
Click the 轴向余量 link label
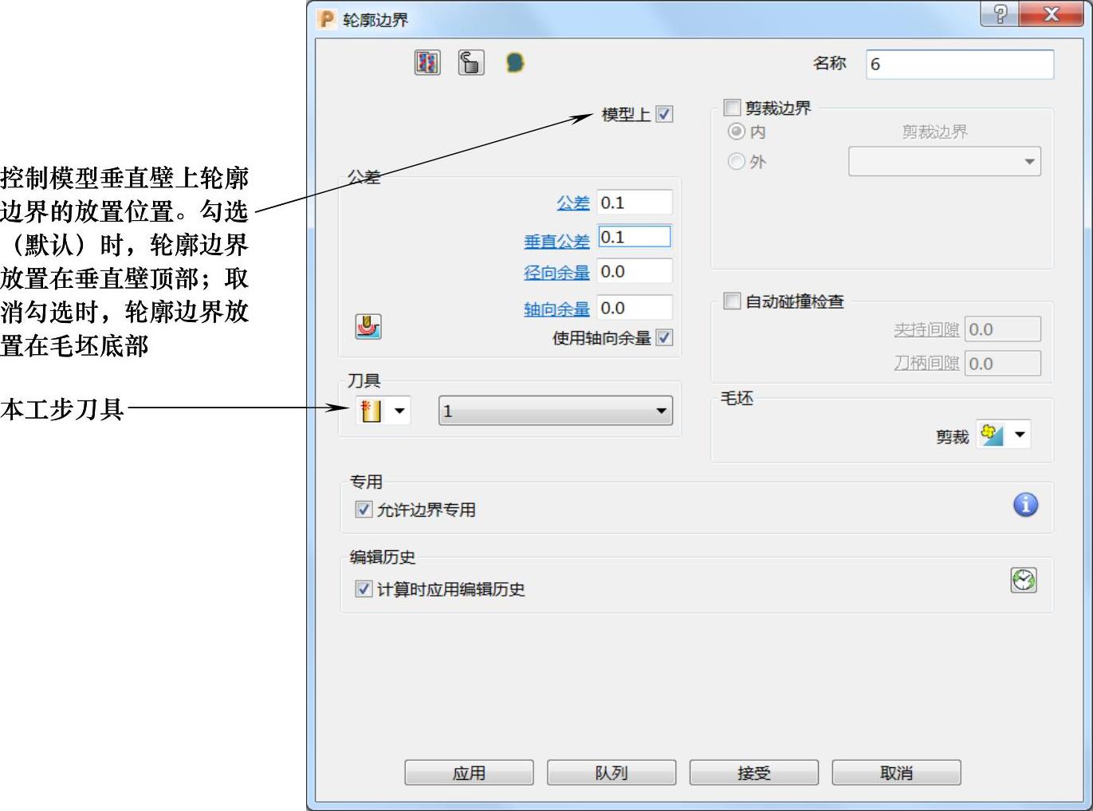tap(556, 309)
